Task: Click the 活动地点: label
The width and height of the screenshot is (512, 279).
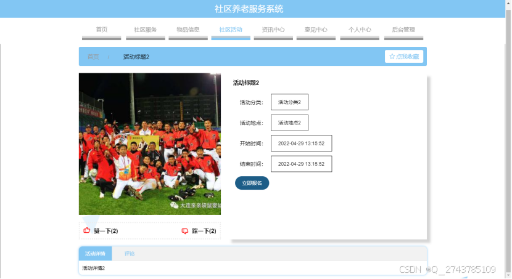Action: pos(252,123)
